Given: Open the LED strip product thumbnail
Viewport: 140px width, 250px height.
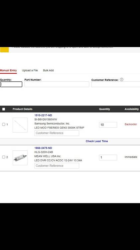Looking at the screenshot, I should point(20,125).
